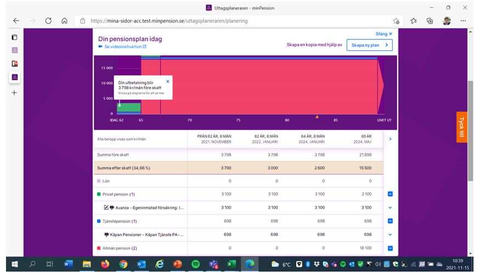Collapse the Privat pension section
This screenshot has width=479, height=276.
coord(390,194)
